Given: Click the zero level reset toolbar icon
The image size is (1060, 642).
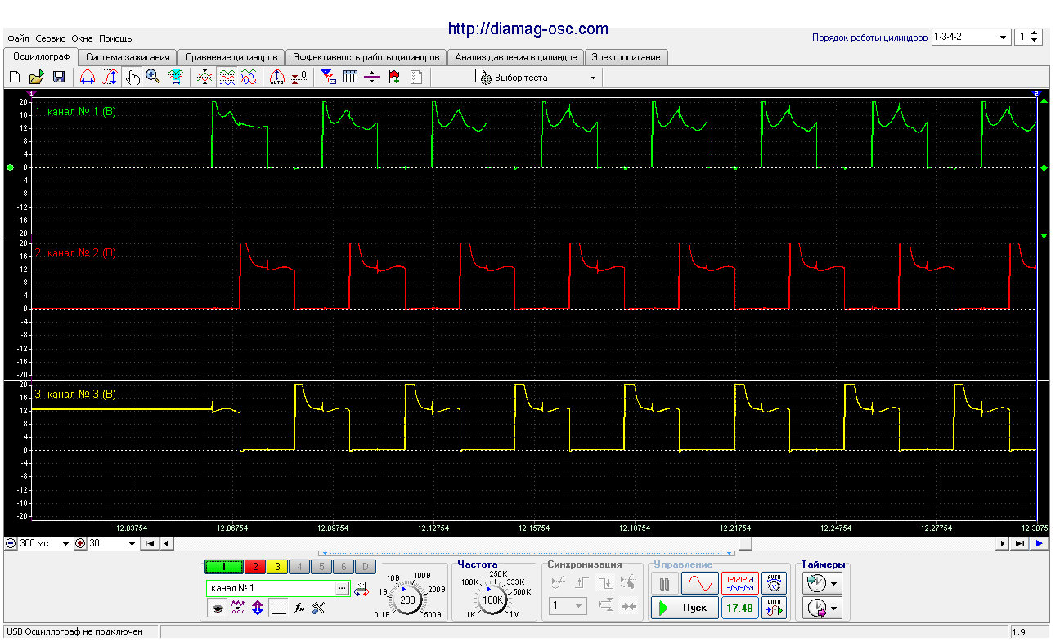Looking at the screenshot, I should click(299, 78).
